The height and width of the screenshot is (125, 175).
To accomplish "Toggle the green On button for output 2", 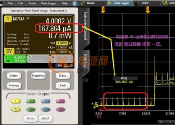I will (31, 109).
